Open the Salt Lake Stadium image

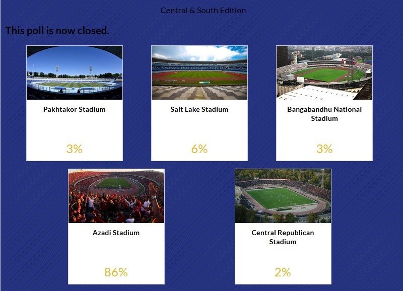[199, 72]
